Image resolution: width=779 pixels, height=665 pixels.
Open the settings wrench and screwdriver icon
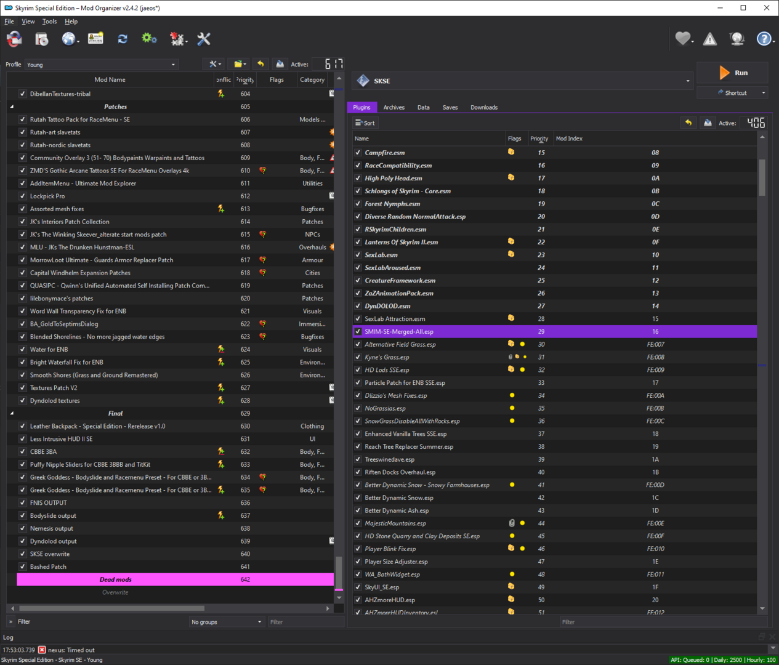coord(204,39)
